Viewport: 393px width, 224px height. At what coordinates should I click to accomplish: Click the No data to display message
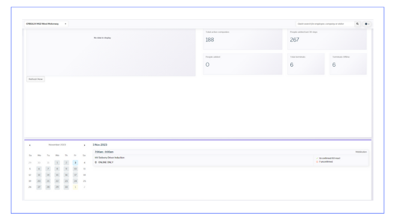pyautogui.click(x=102, y=38)
